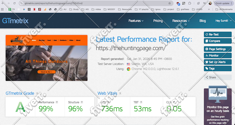Click Set Up Alerts button
The image size is (235, 125).
point(218,62)
